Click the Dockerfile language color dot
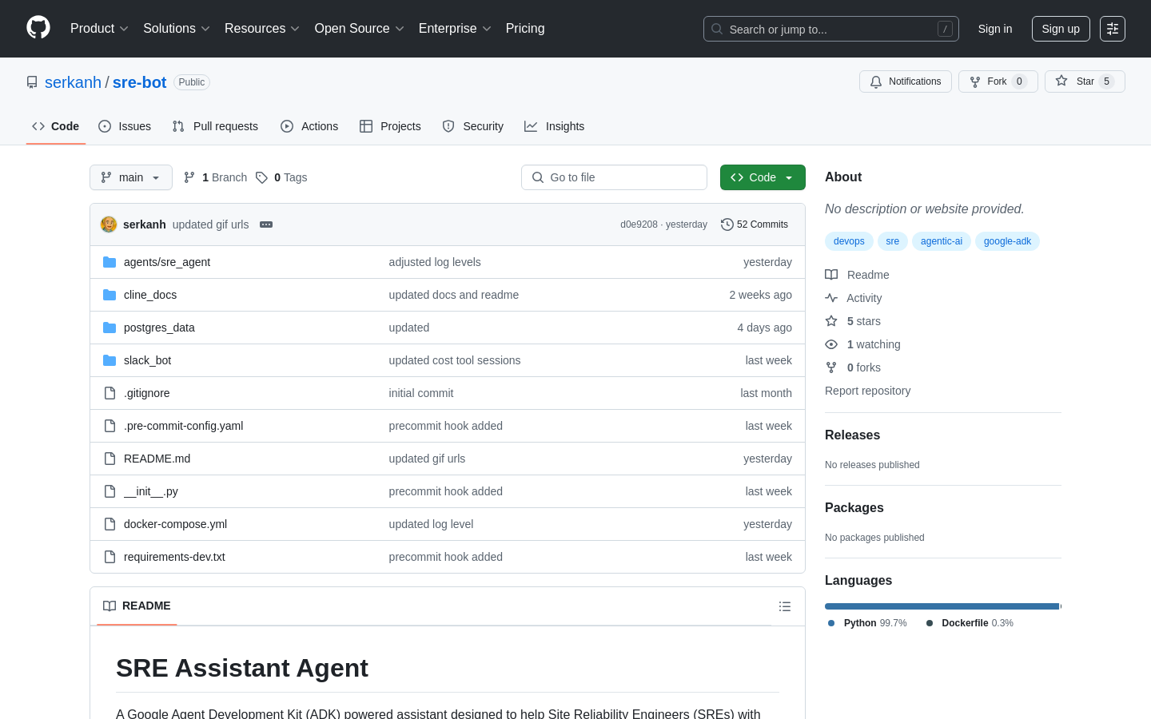1151x719 pixels. point(930,623)
